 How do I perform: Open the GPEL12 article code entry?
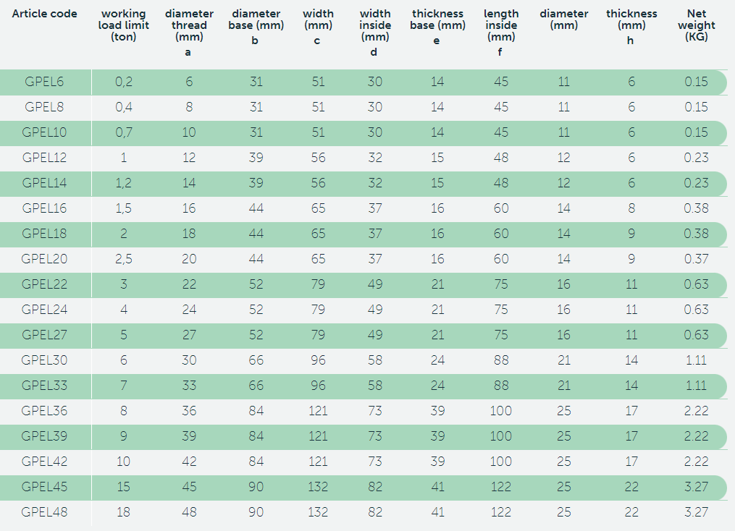[44, 158]
